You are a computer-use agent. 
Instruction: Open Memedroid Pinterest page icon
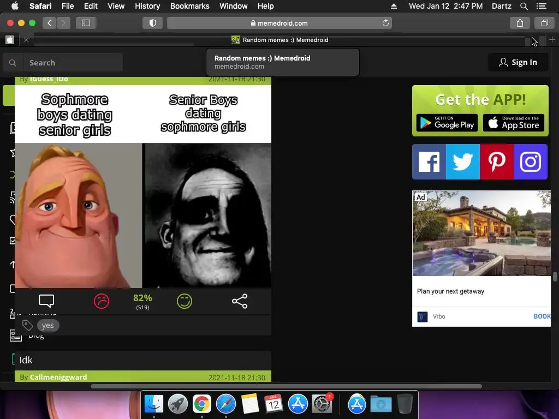(497, 161)
